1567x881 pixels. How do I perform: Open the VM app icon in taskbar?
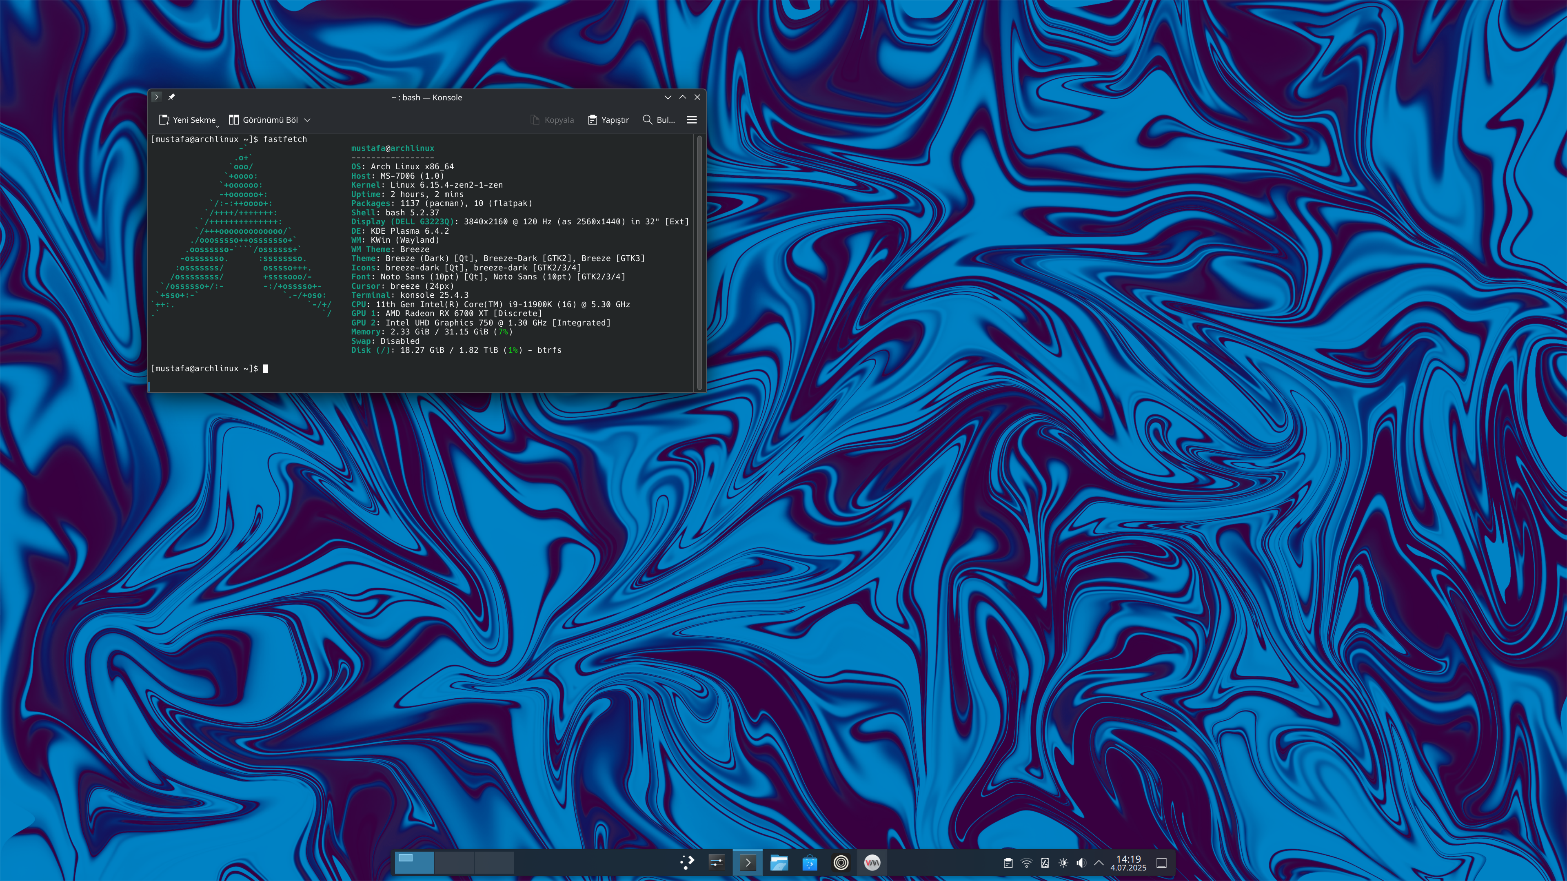coord(872,862)
